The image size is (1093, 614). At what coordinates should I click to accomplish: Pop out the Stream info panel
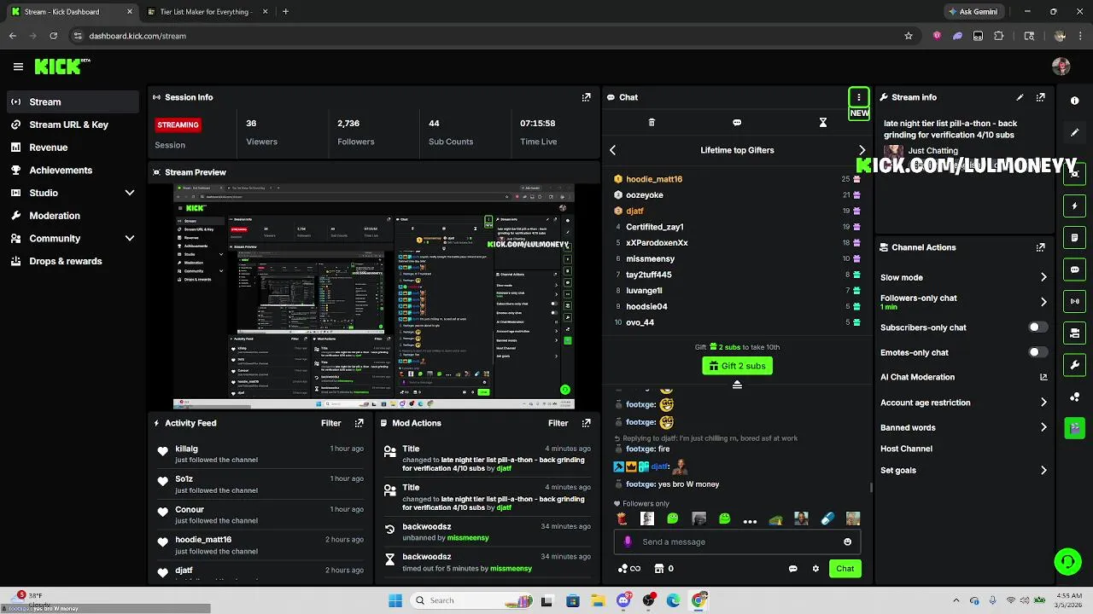coord(1040,97)
